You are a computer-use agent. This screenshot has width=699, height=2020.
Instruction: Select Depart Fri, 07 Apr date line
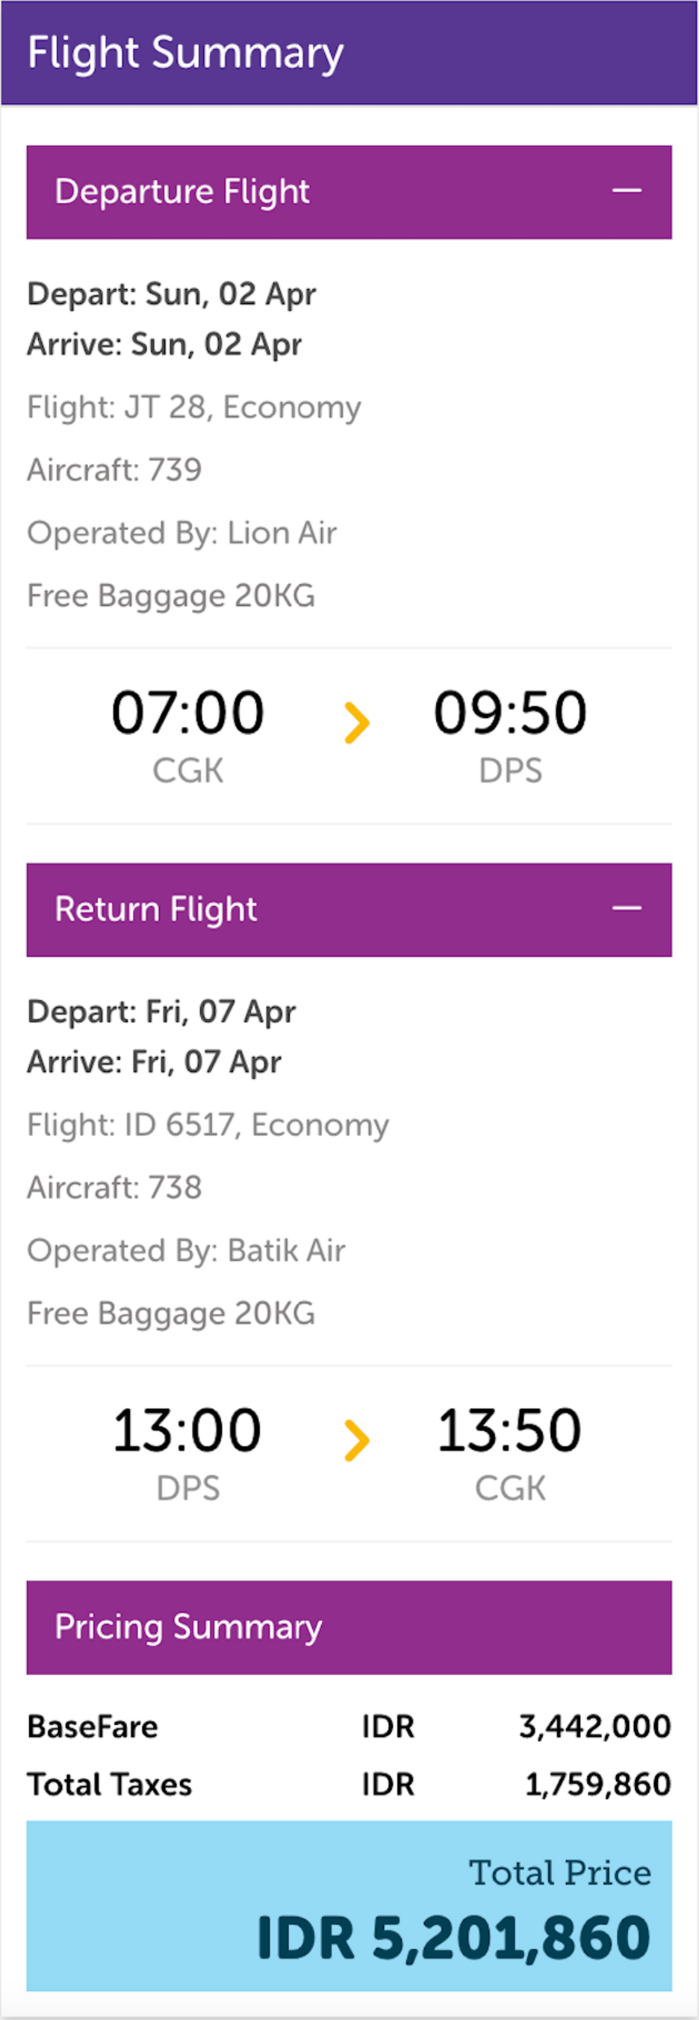click(161, 1012)
